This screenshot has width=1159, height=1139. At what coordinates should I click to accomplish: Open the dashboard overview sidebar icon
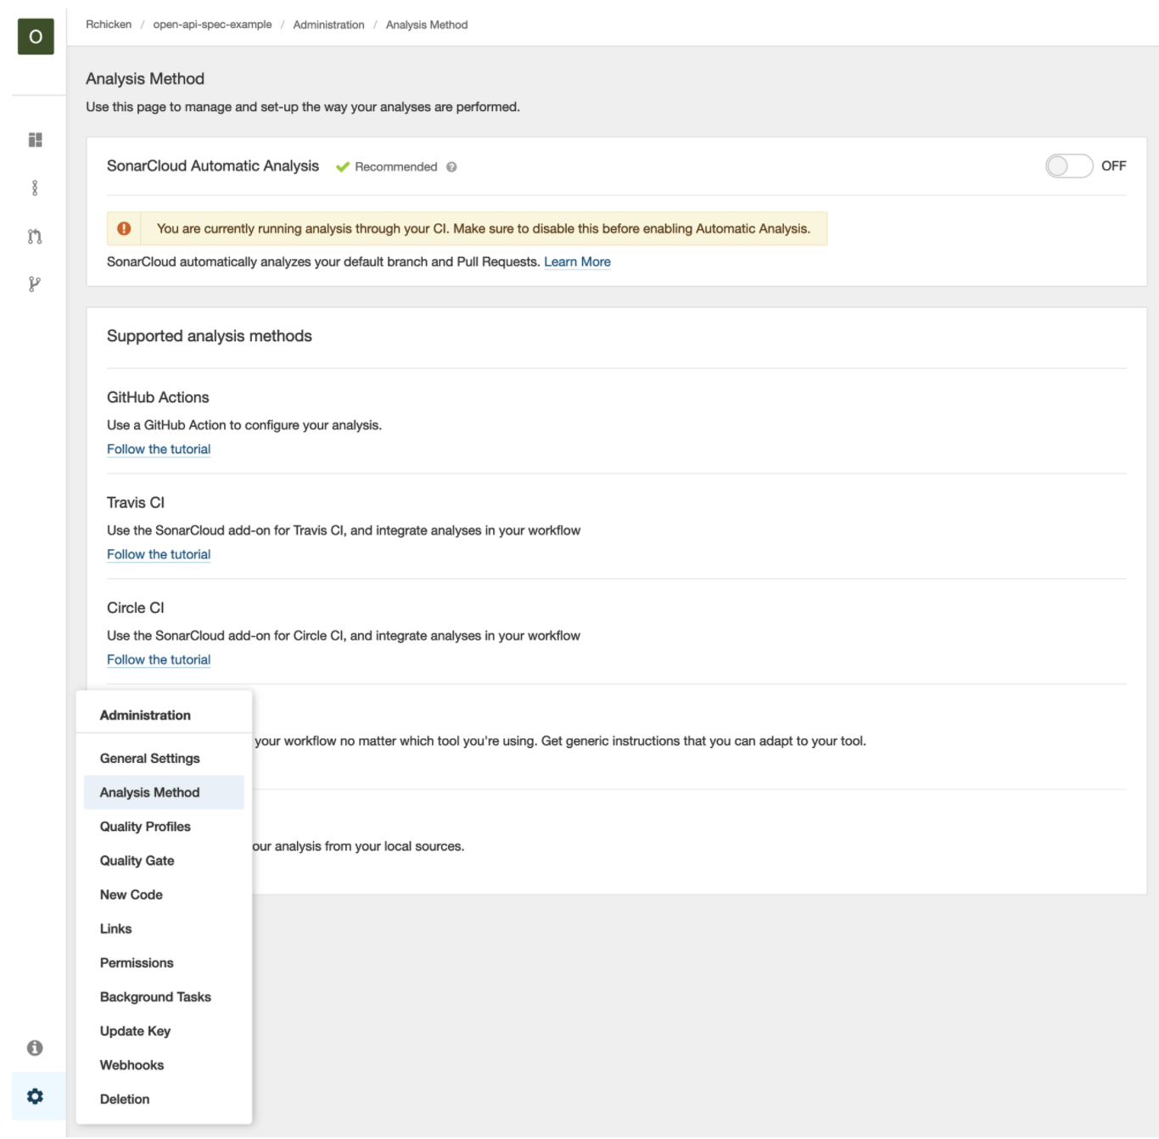click(35, 140)
